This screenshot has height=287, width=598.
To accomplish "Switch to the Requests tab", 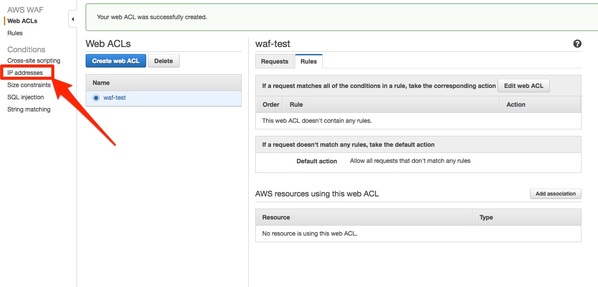I will pos(274,61).
